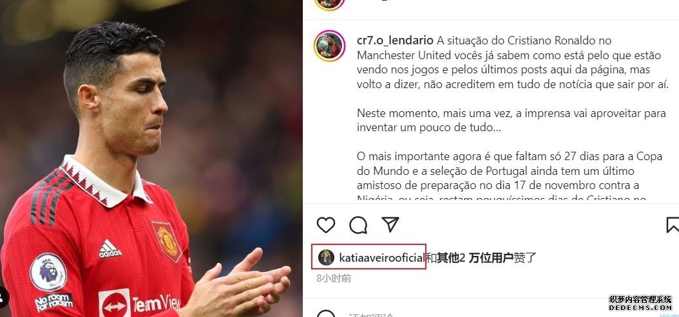Open the story-ring avatar in the post header
Screen dimensions: 679x317
coord(330,5)
